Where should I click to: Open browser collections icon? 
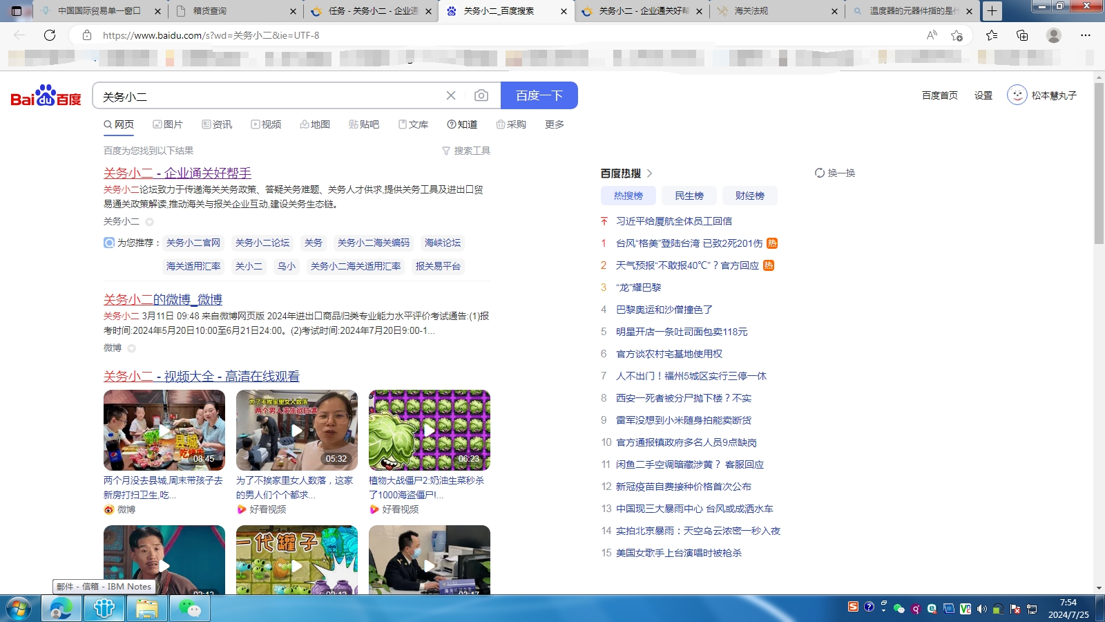pyautogui.click(x=1022, y=35)
